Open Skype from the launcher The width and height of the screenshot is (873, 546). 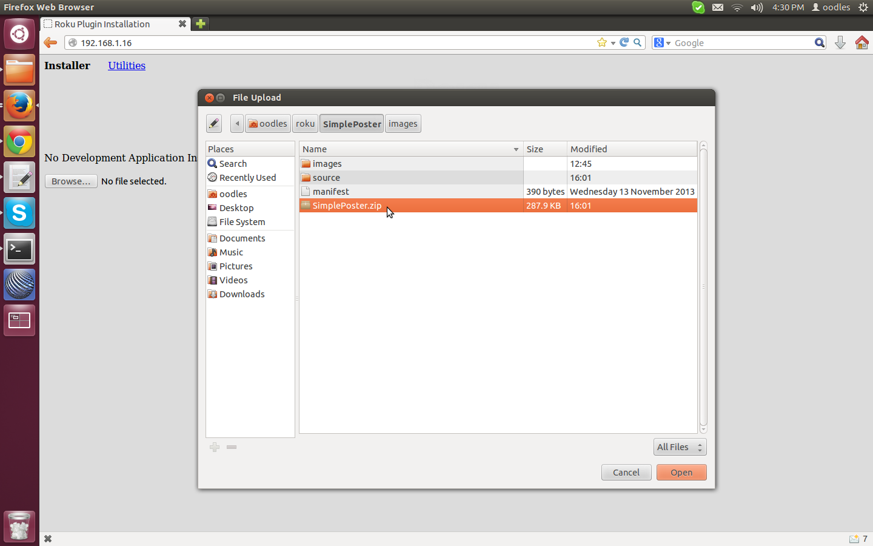[x=19, y=214]
